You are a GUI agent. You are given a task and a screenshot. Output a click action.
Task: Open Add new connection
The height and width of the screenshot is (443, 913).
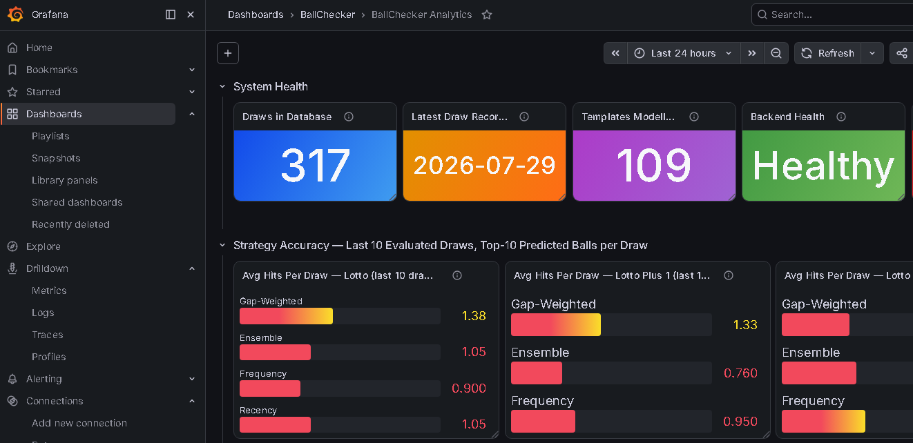point(79,423)
